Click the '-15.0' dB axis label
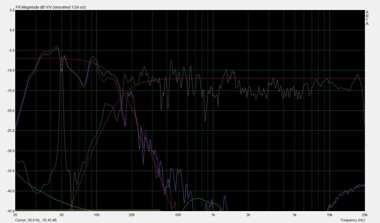 pos(11,91)
